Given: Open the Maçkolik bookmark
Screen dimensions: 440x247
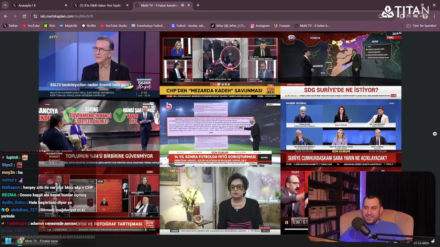Looking at the screenshot, I should click(x=68, y=26).
